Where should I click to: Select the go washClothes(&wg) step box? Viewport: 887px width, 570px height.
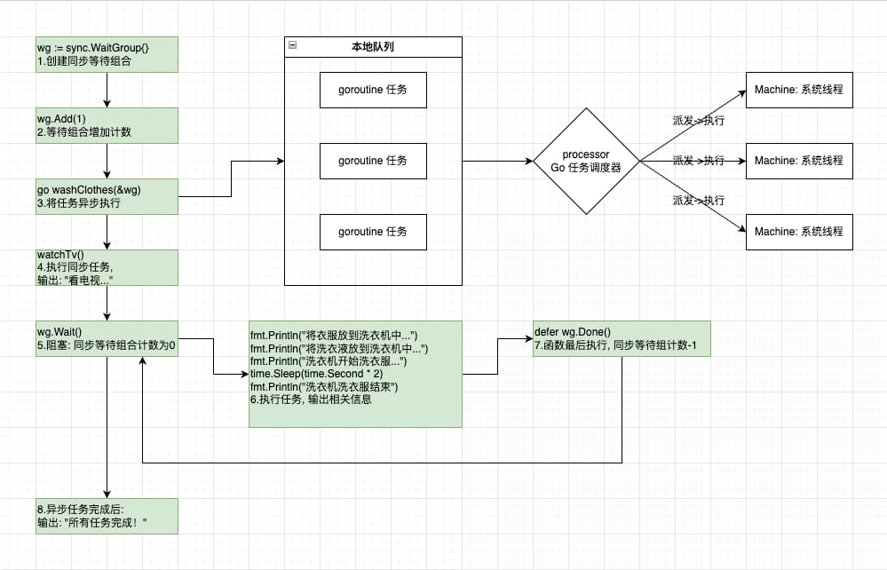pos(107,197)
